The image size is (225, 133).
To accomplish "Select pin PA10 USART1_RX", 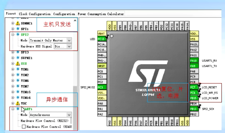I will point(194,61).
